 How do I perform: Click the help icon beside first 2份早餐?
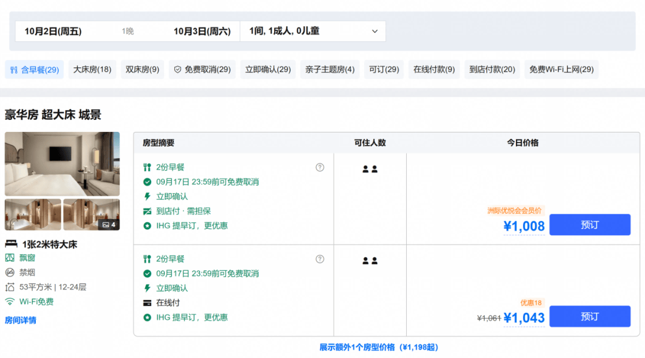tap(320, 167)
